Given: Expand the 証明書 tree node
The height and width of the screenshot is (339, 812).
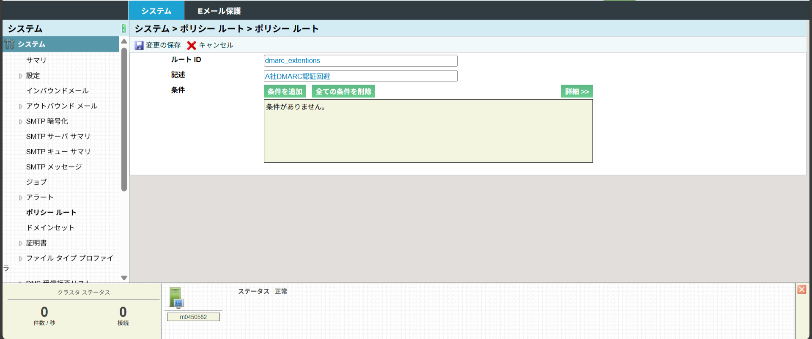Looking at the screenshot, I should coord(20,243).
